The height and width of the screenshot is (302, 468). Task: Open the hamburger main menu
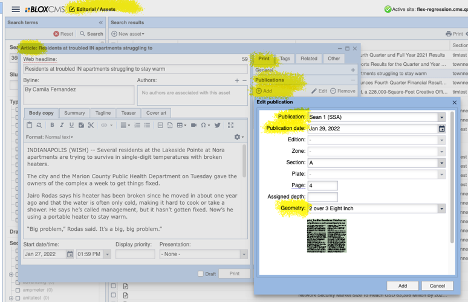[15, 9]
